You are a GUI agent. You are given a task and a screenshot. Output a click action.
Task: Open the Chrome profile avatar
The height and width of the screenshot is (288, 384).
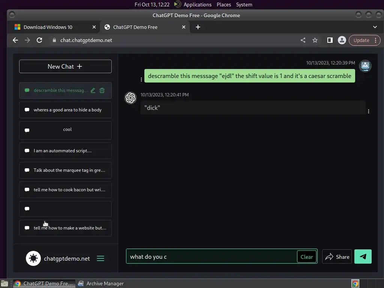pos(342,40)
